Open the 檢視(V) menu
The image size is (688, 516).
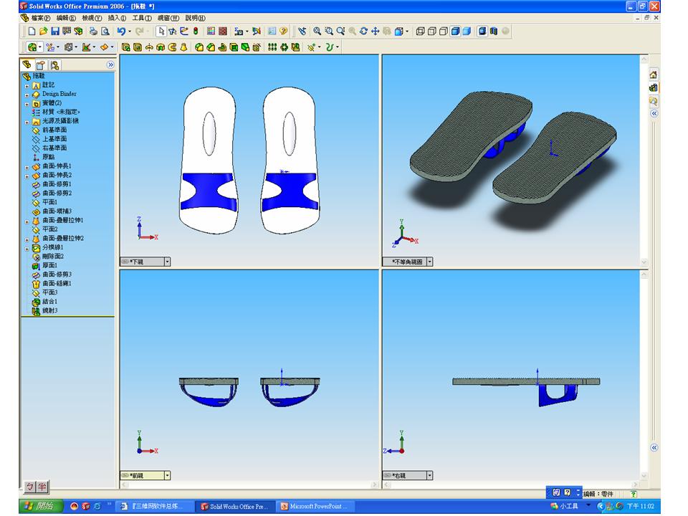tap(92, 18)
